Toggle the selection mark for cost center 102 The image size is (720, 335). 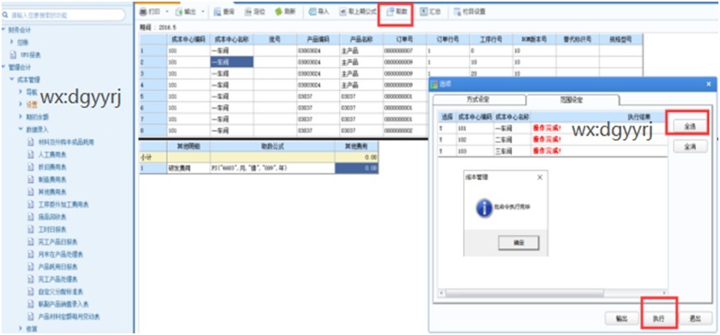pyautogui.click(x=441, y=139)
